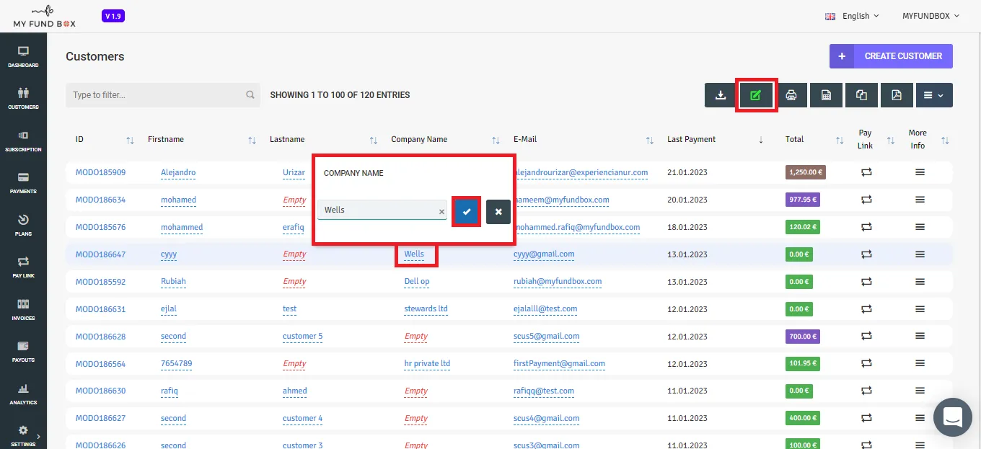Edit firstname Rubiah cell
Image resolution: width=981 pixels, height=449 pixels.
pyautogui.click(x=173, y=282)
